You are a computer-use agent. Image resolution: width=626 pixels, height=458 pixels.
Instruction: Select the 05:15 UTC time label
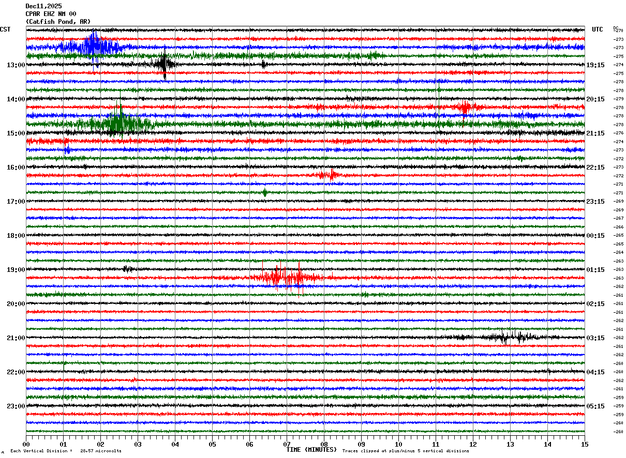pos(595,406)
